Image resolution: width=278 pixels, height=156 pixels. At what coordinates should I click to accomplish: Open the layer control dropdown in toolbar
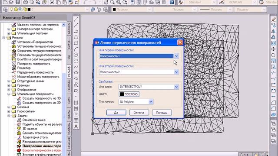(x=87, y=10)
